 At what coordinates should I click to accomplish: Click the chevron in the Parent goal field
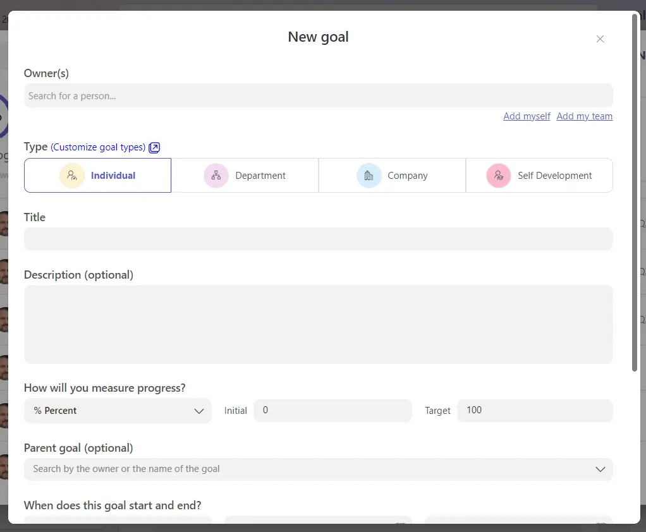600,469
